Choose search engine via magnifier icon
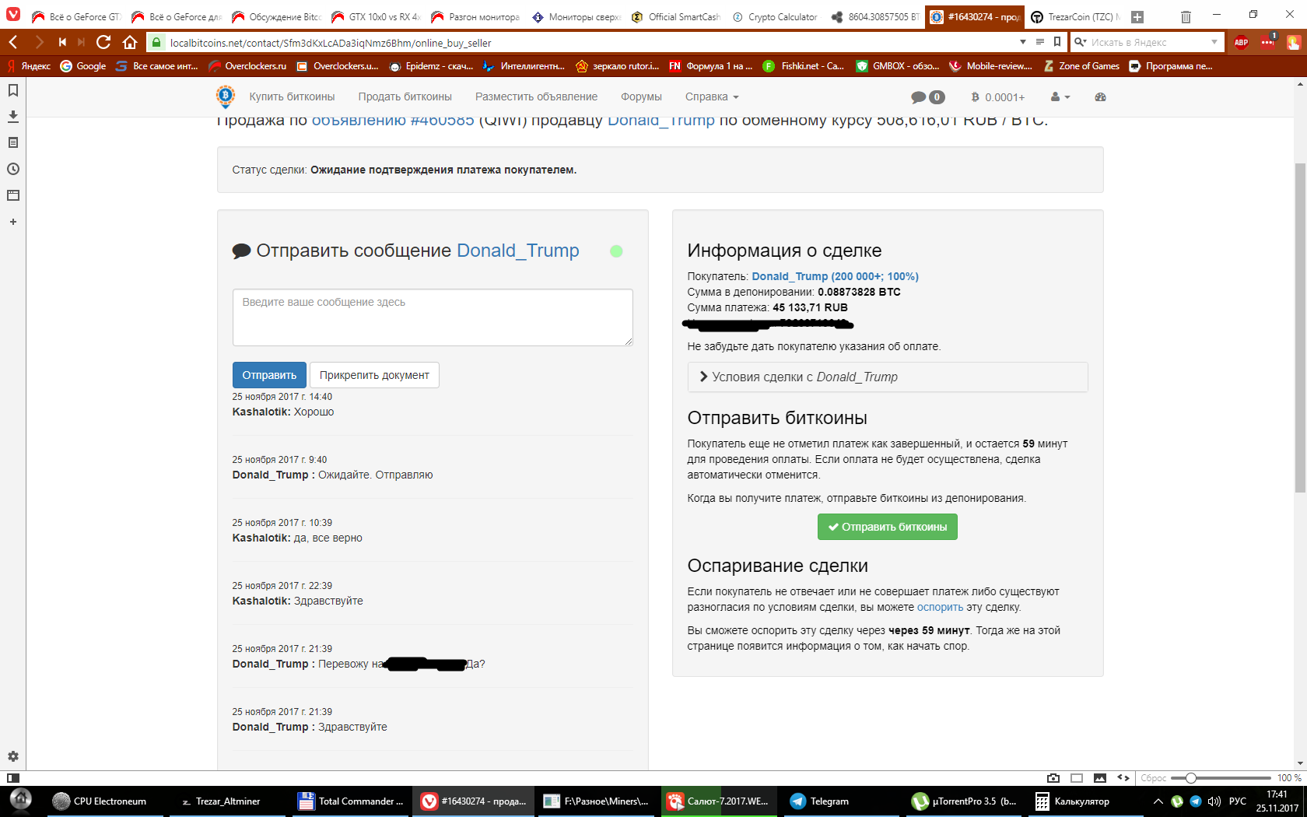 1081,42
